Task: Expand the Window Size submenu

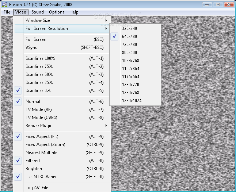Action: pyautogui.click(x=62, y=20)
